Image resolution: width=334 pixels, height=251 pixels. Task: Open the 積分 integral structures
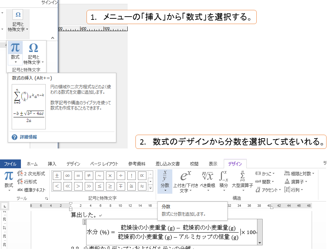(224, 180)
